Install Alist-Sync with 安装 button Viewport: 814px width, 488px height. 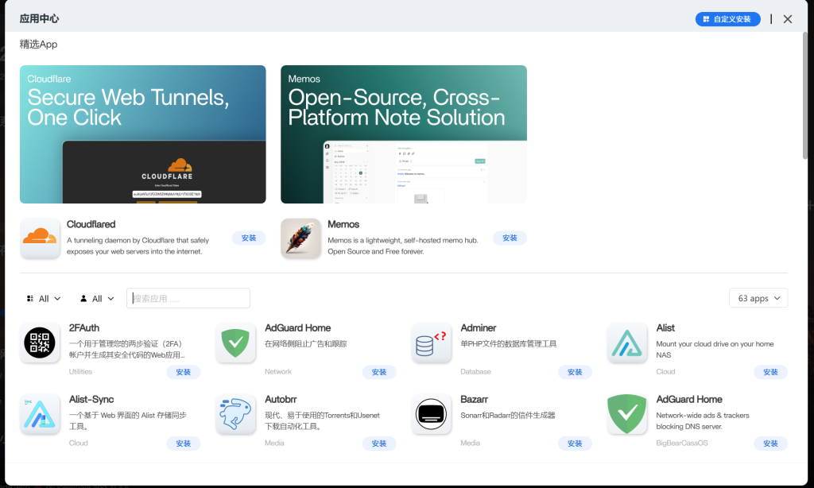[x=184, y=443]
